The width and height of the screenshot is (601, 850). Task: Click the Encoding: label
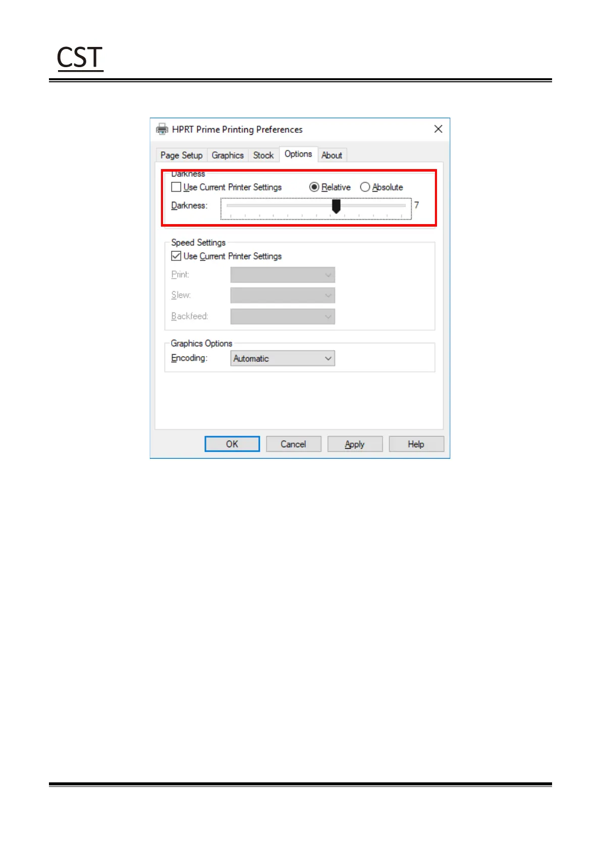189,358
